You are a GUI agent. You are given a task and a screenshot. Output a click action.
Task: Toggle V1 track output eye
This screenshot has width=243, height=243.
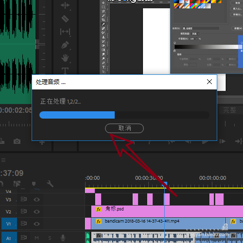(36, 224)
